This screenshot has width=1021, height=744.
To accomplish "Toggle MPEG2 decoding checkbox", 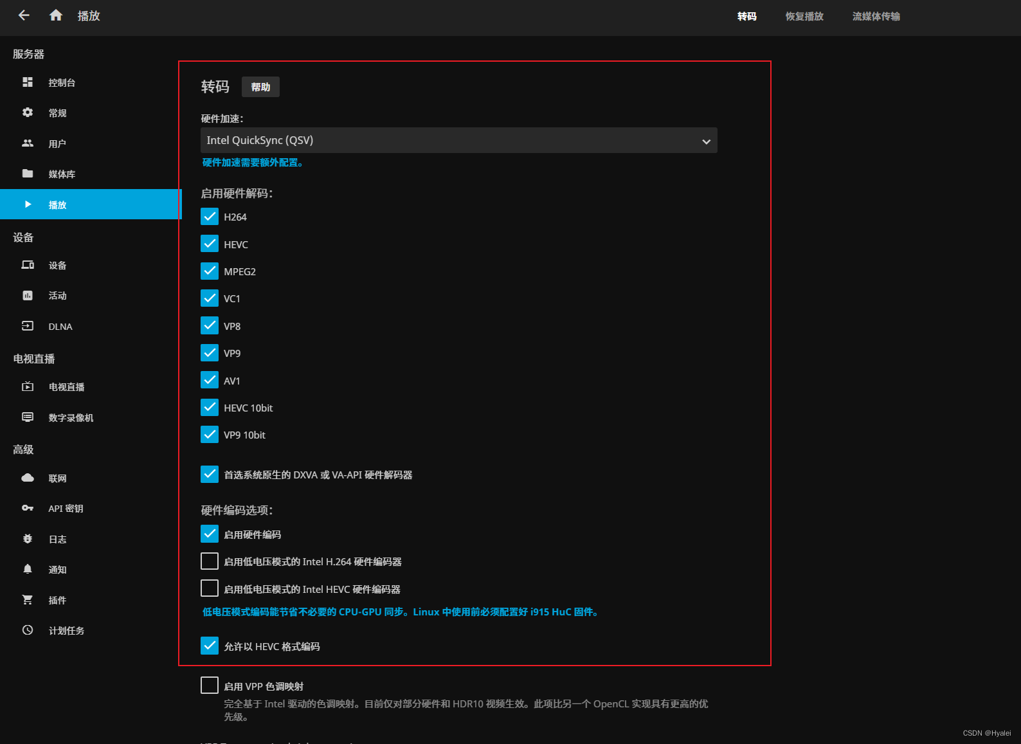I will 210,271.
